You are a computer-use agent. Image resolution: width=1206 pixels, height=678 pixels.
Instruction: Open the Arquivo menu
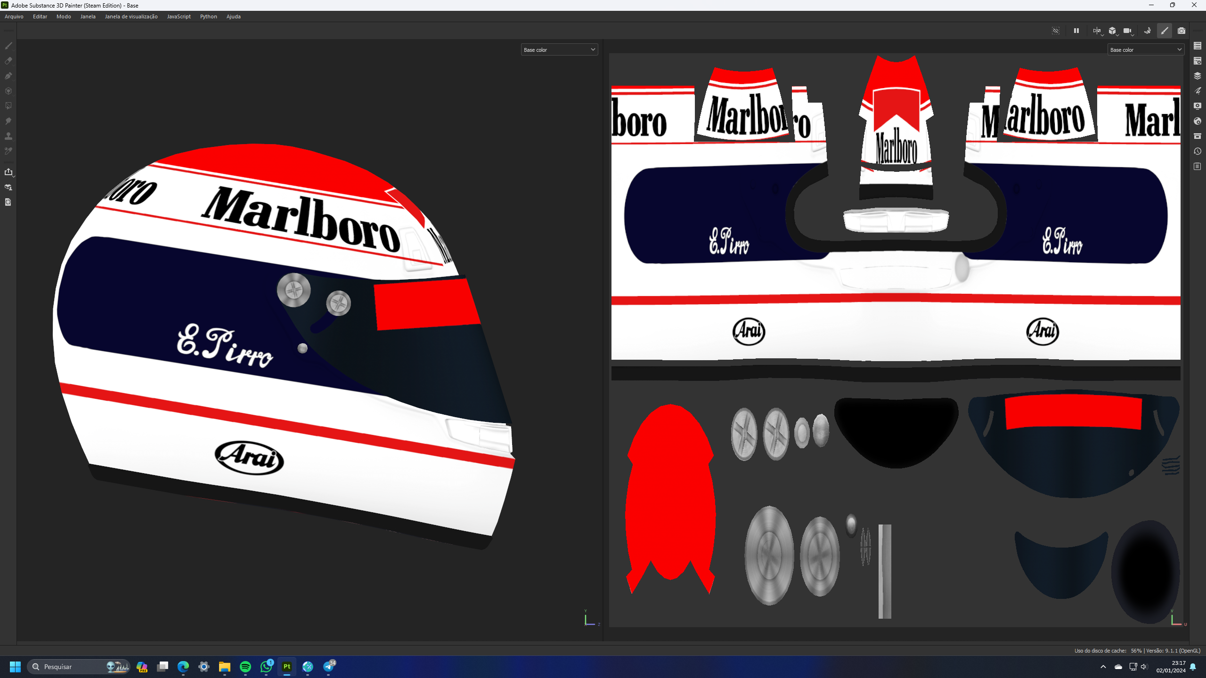click(x=14, y=16)
